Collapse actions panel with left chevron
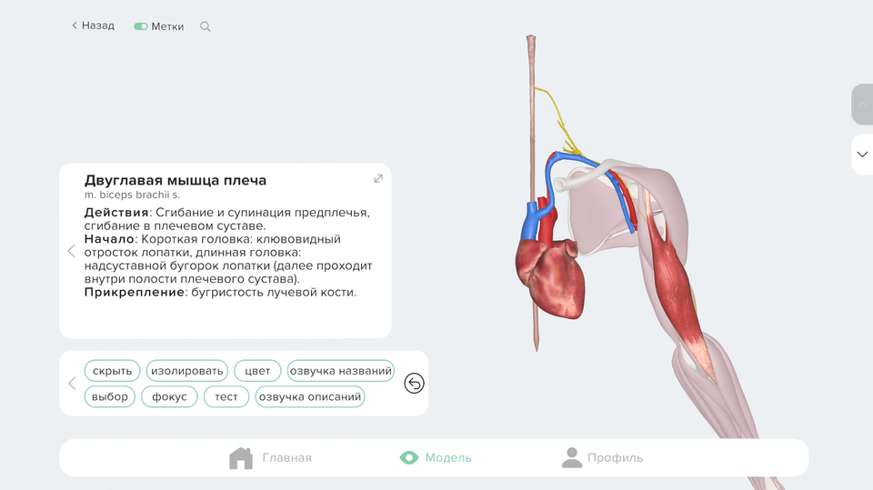Screen dimensions: 873x490 [x=72, y=384]
